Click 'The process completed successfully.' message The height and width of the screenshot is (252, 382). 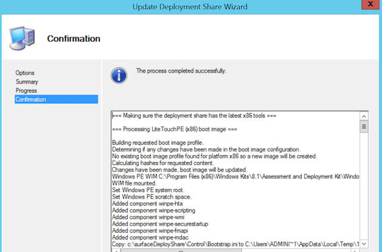[181, 71]
